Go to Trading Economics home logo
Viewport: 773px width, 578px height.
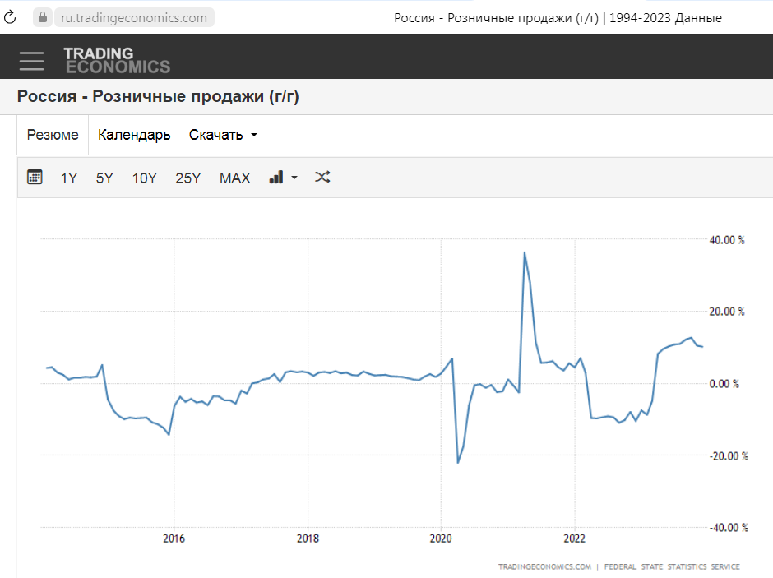(118, 60)
